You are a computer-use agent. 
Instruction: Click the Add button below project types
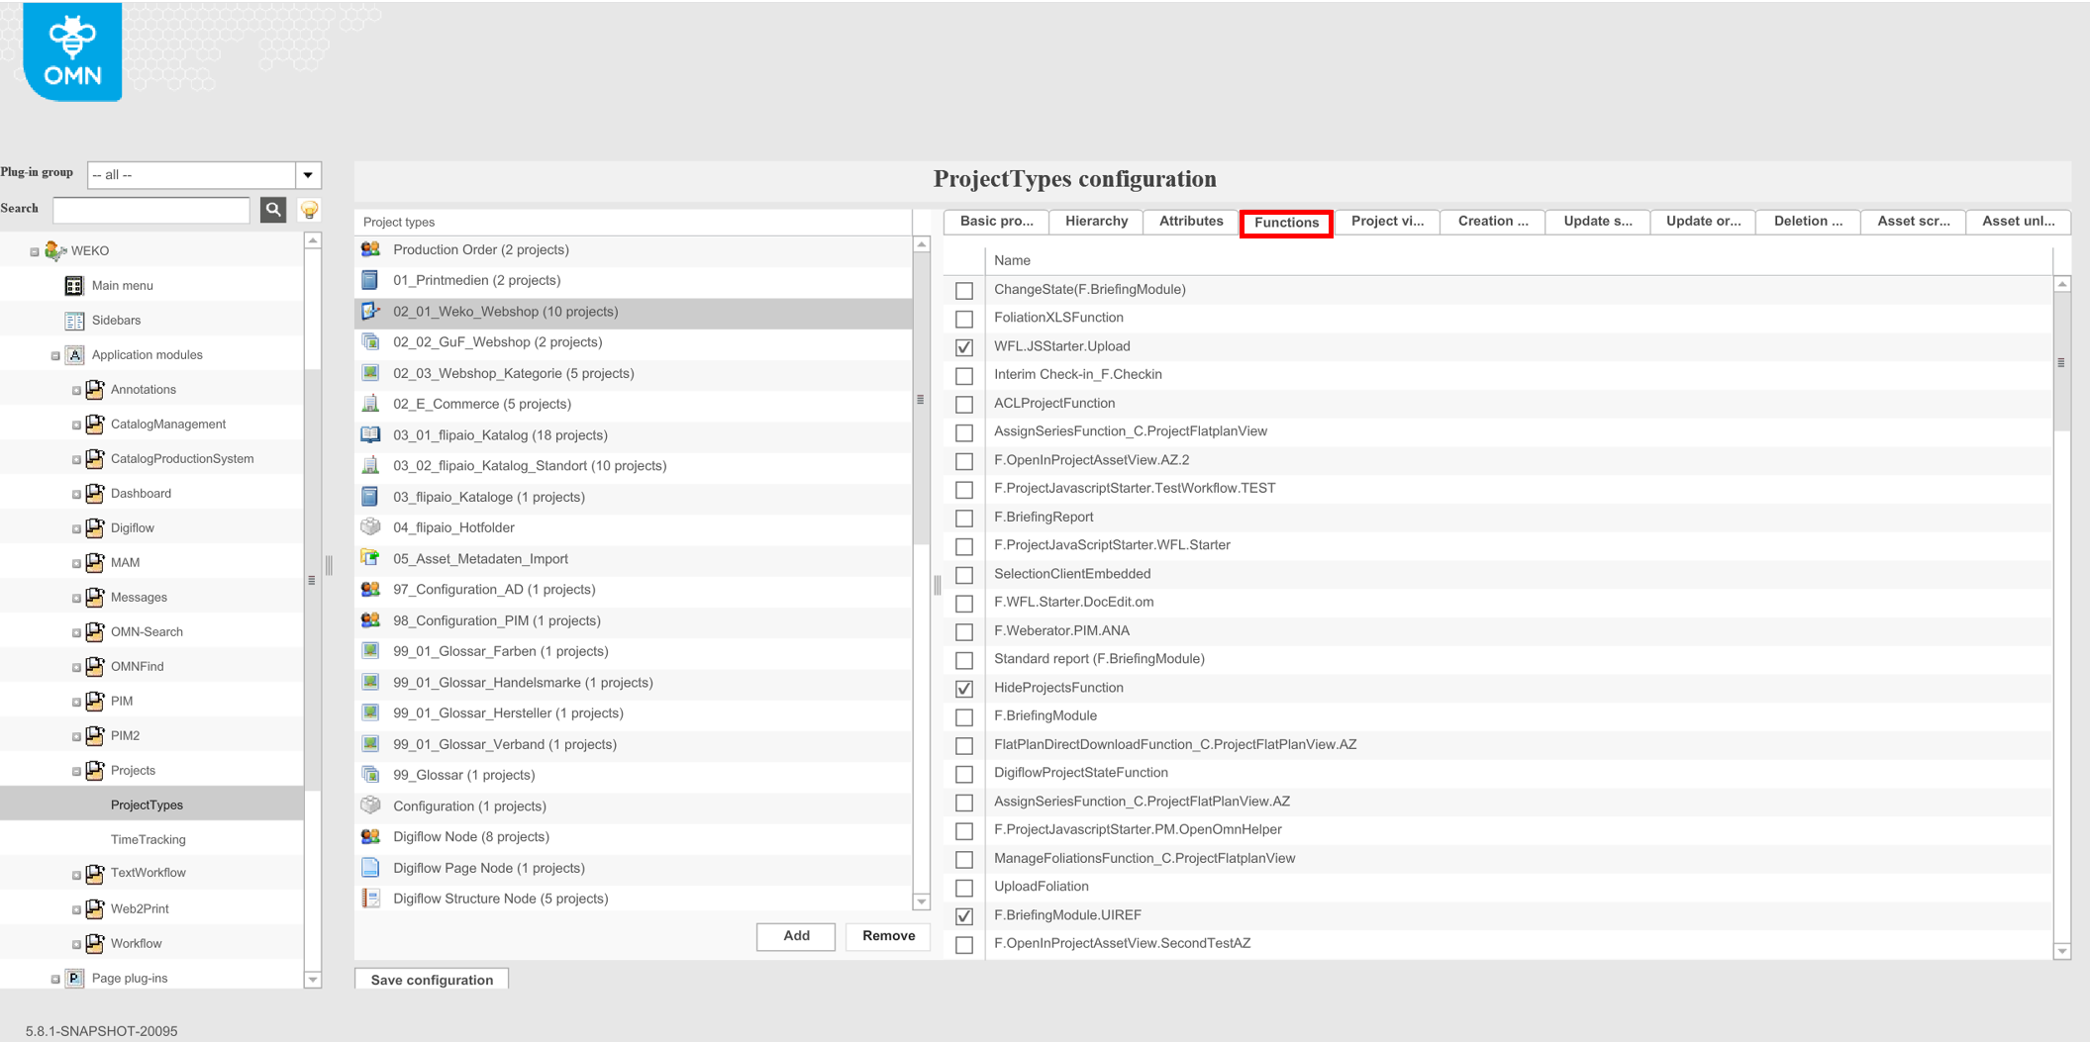click(x=795, y=936)
